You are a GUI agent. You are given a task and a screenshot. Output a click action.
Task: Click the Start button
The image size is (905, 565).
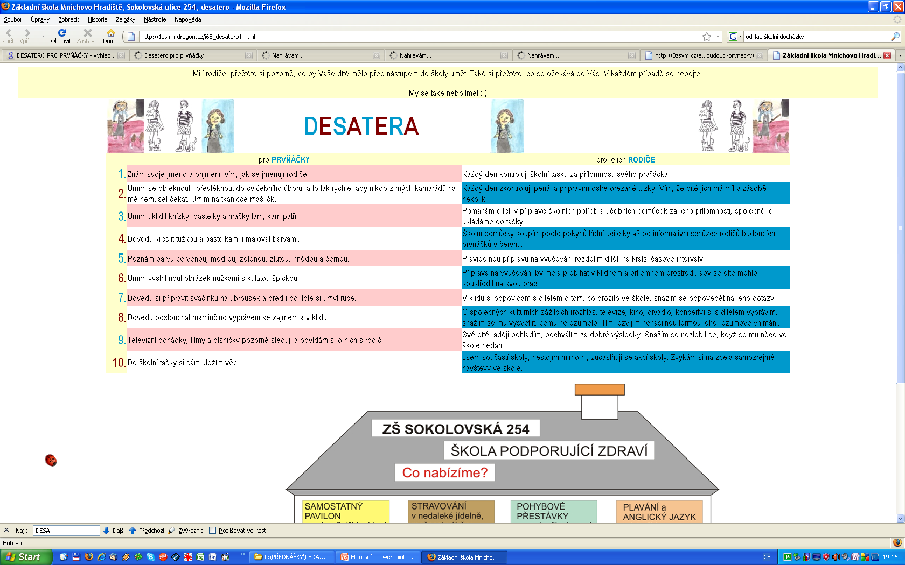point(26,557)
